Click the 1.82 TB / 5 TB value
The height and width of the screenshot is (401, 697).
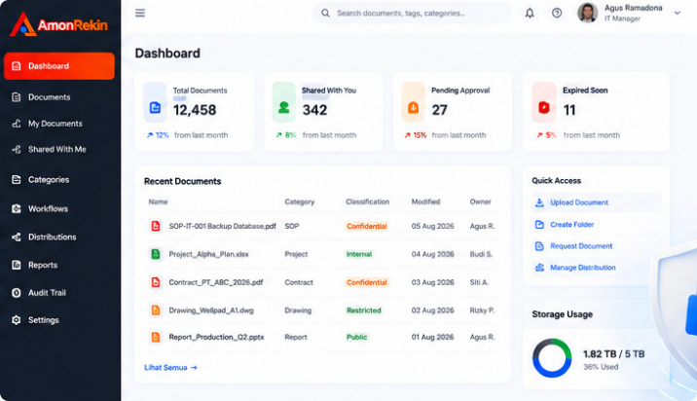coord(614,354)
